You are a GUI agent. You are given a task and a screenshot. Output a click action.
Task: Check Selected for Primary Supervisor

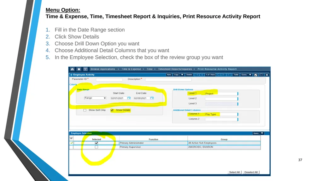click(97, 147)
